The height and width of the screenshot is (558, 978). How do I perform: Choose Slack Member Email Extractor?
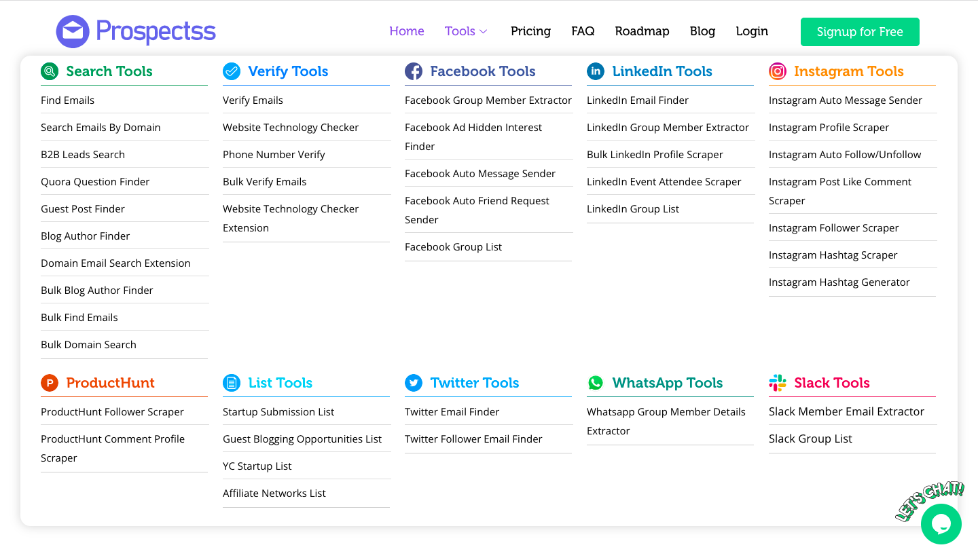pos(846,412)
